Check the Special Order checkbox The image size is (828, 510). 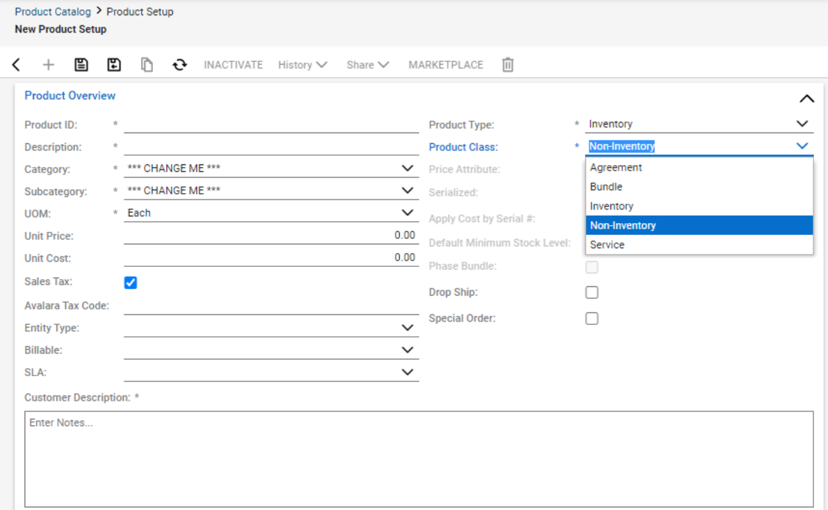coord(592,318)
